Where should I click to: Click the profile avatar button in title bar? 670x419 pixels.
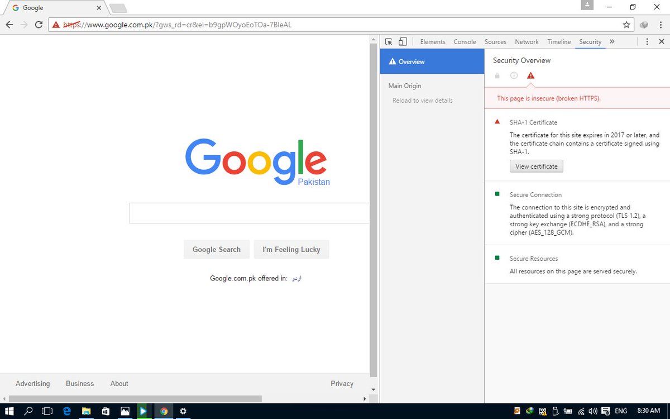coord(587,5)
